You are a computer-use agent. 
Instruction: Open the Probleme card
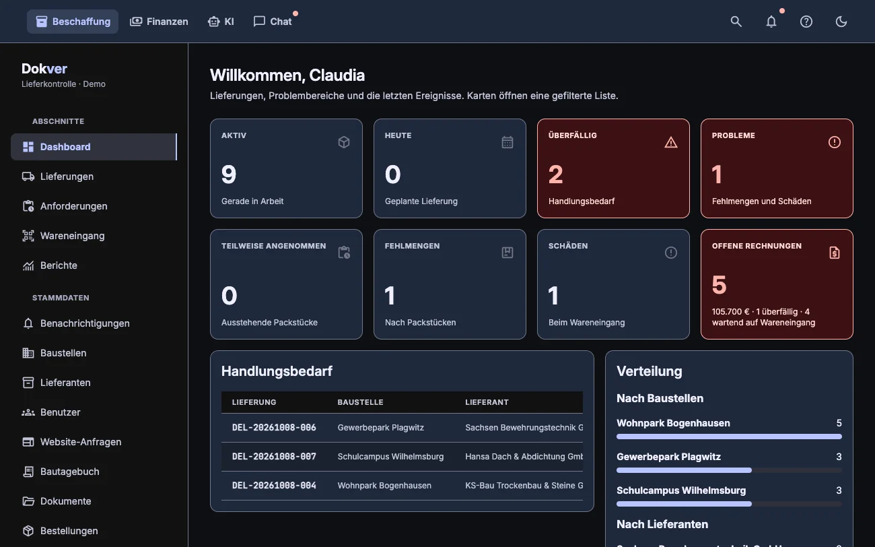(x=777, y=168)
